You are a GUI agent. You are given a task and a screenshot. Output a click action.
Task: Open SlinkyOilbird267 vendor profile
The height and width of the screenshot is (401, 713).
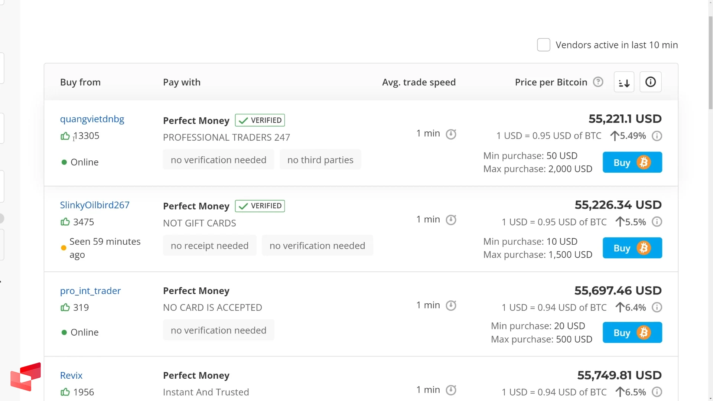(95, 205)
